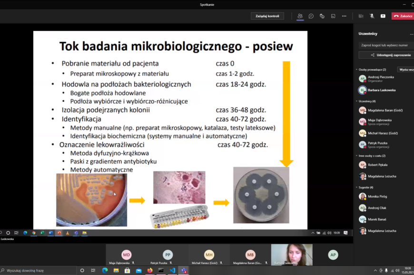The image size is (414, 275).
Task: Click Magdalena Baran MB video tile
Action: pyautogui.click(x=250, y=255)
